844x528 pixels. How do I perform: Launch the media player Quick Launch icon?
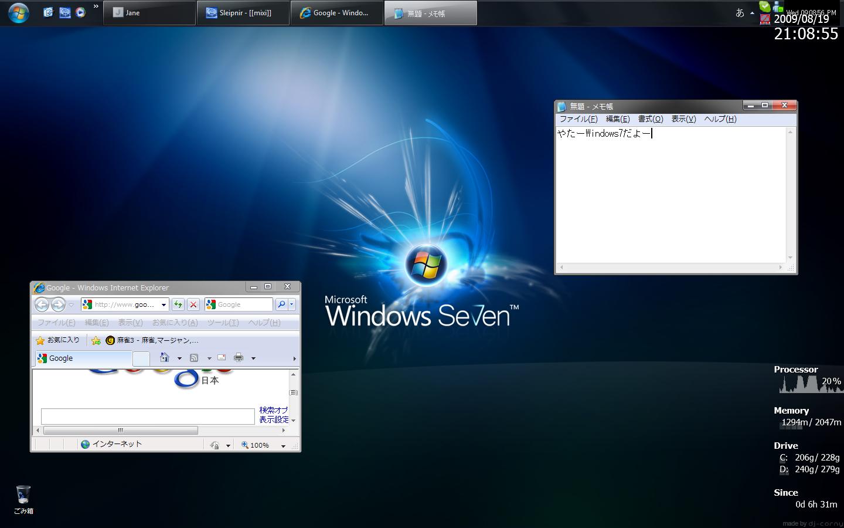80,12
